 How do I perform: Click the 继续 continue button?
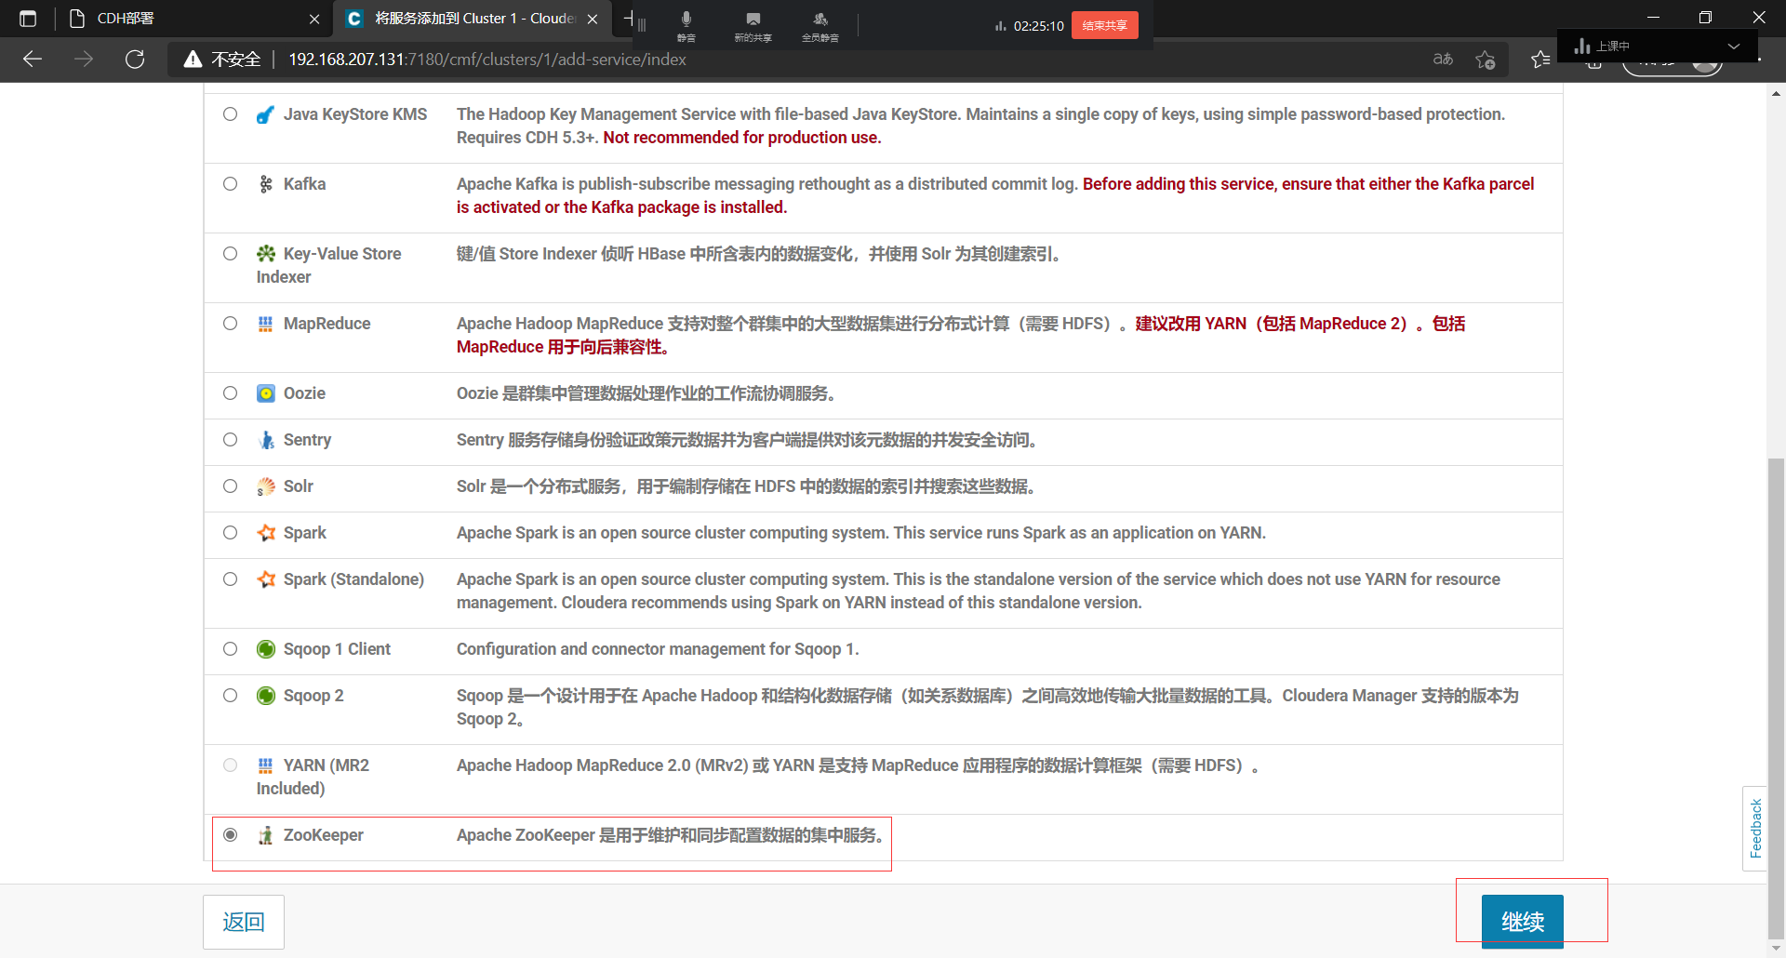coord(1522,921)
